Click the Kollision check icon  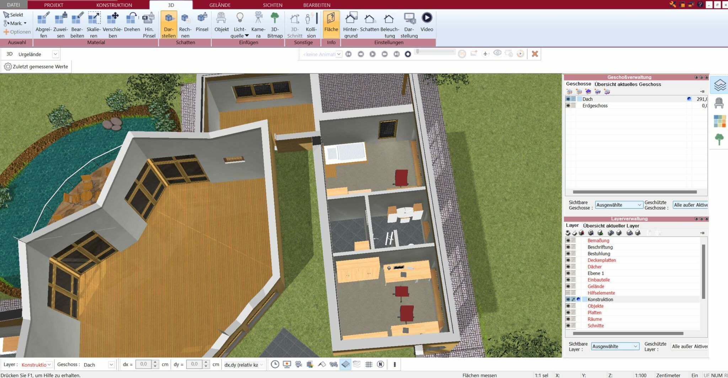[x=311, y=23]
